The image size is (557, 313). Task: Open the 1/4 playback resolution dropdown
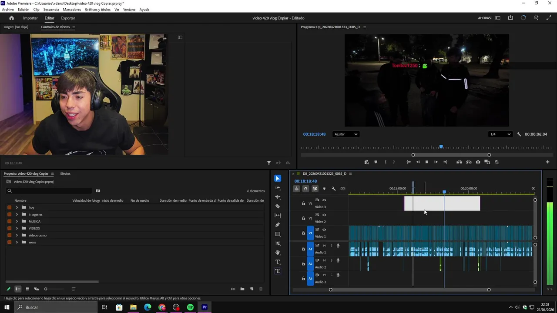click(x=500, y=134)
